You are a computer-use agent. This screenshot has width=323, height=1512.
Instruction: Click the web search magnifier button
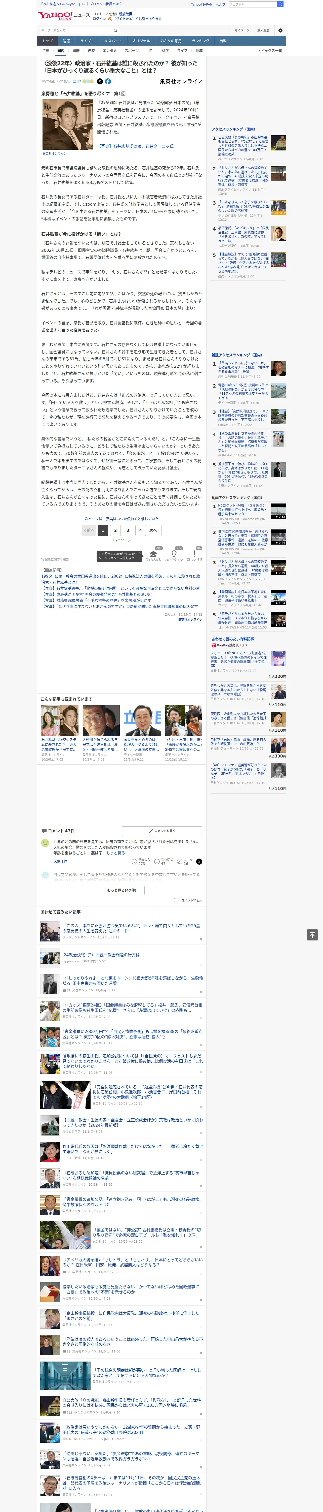point(280,4)
